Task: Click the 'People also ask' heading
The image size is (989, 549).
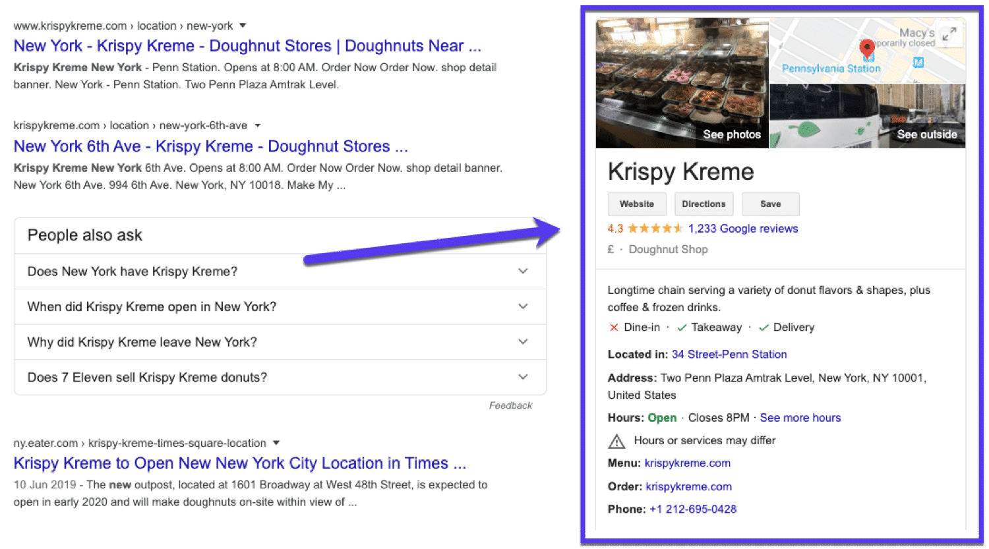Action: point(85,235)
